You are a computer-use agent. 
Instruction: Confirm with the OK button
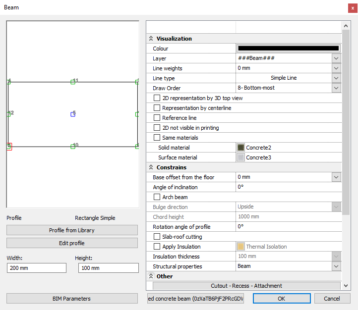coord(282,299)
